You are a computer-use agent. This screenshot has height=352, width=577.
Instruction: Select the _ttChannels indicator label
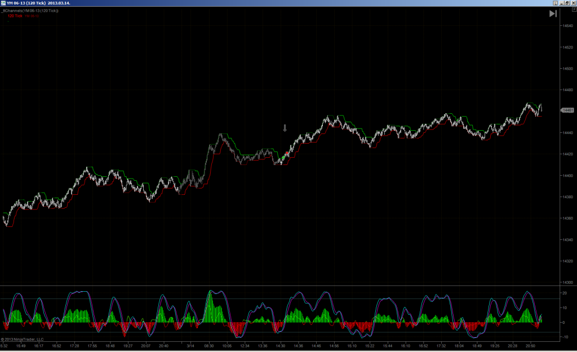pos(30,11)
